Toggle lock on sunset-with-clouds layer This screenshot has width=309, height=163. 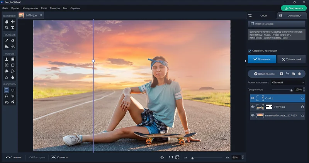302,115
